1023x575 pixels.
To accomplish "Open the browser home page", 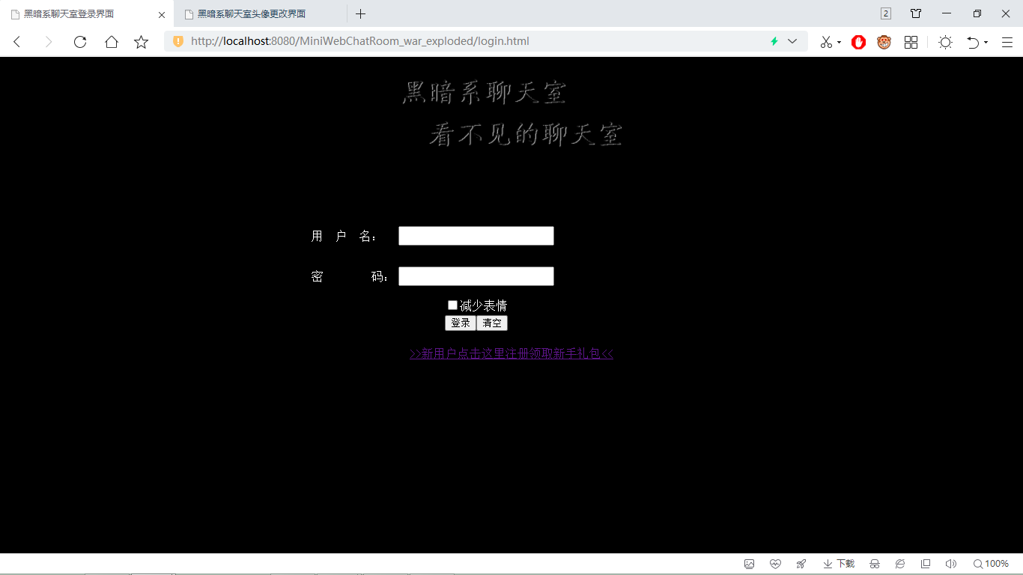I will (x=111, y=42).
